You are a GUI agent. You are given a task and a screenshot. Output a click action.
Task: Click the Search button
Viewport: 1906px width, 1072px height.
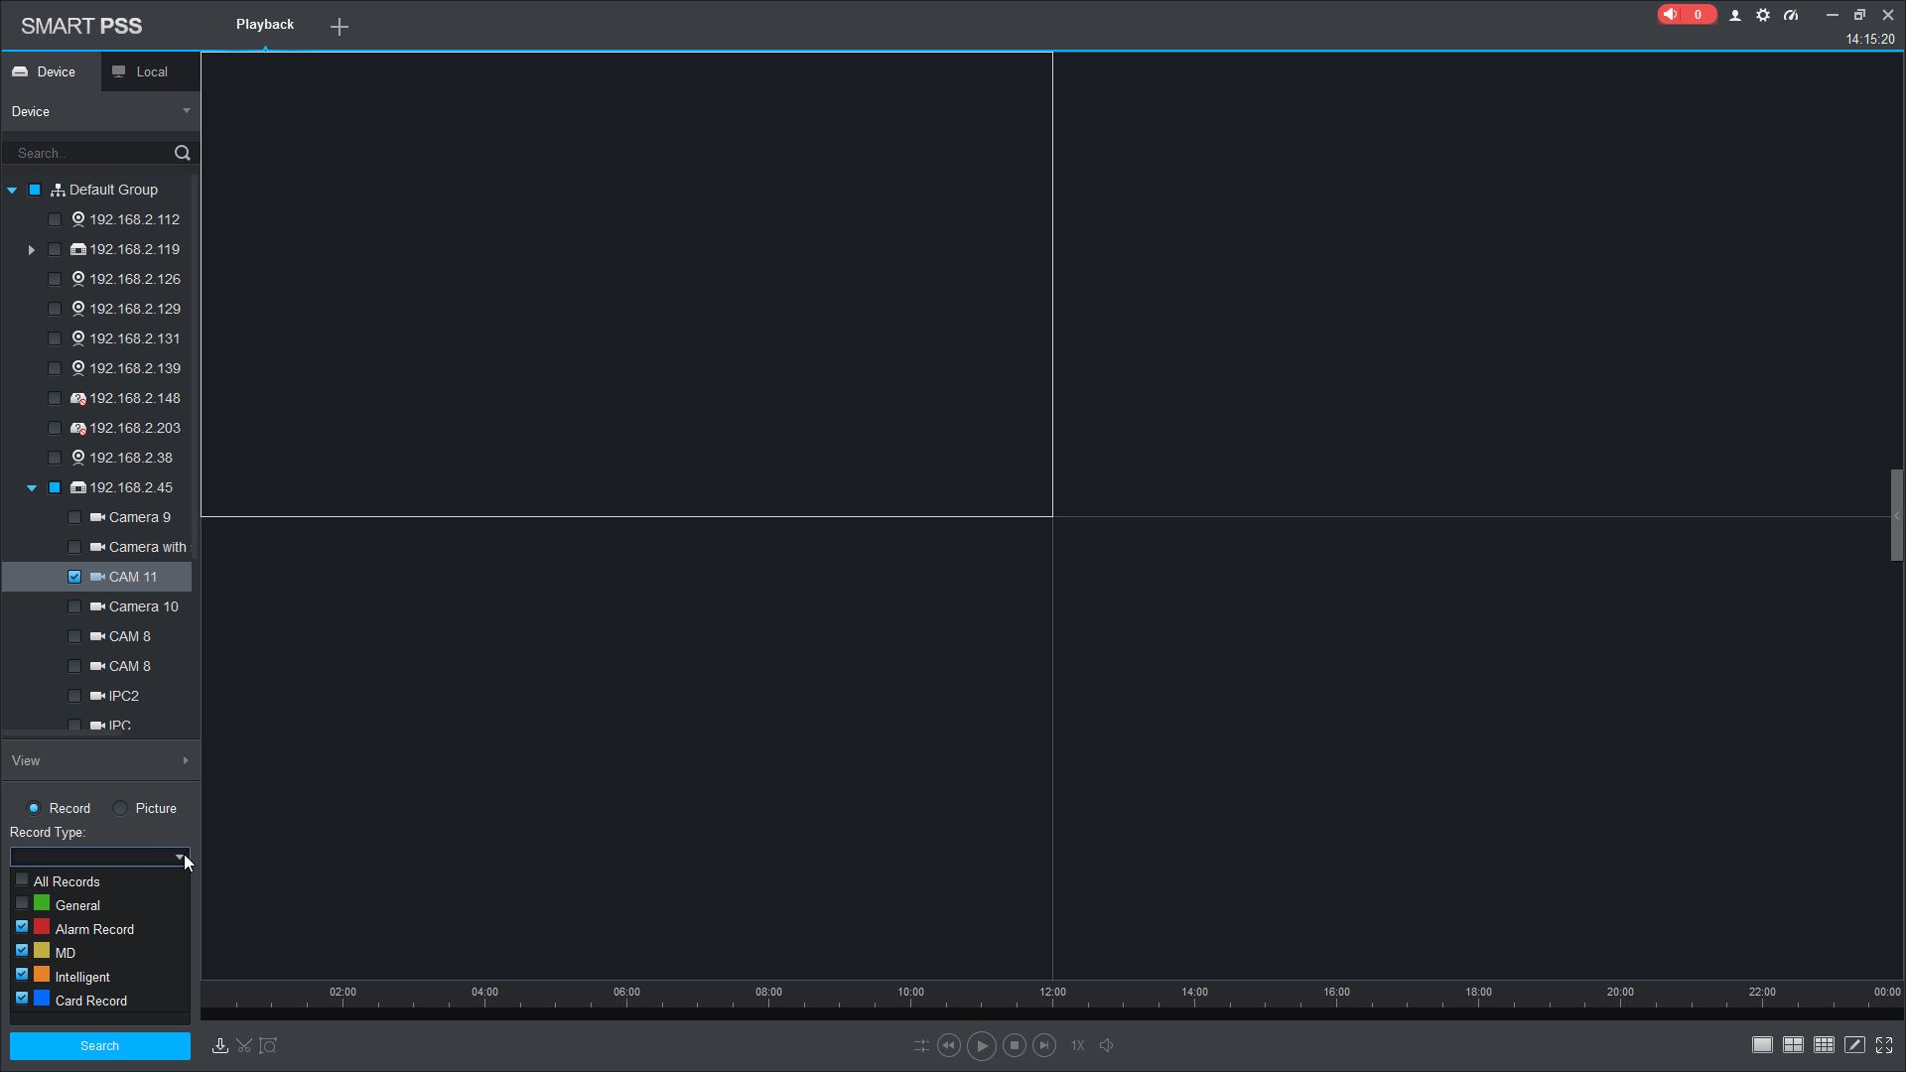(x=99, y=1046)
